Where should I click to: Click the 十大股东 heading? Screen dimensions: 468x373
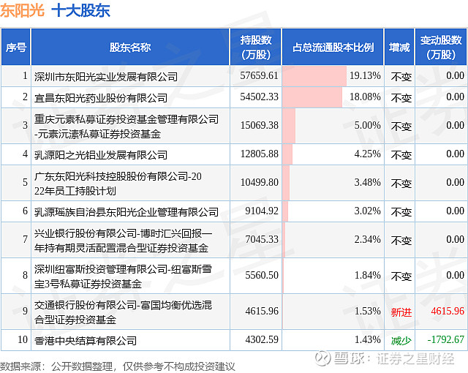(x=81, y=11)
